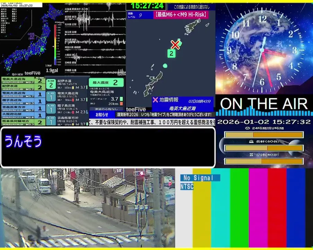Click the cyan bar in the No Signal pattern
This screenshot has height=250, width=313.
click(220, 208)
